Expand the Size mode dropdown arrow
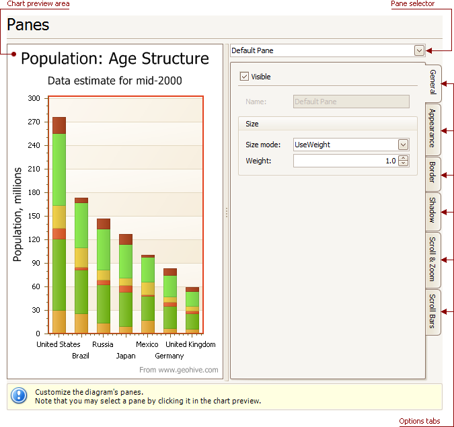454x427 pixels. [403, 145]
